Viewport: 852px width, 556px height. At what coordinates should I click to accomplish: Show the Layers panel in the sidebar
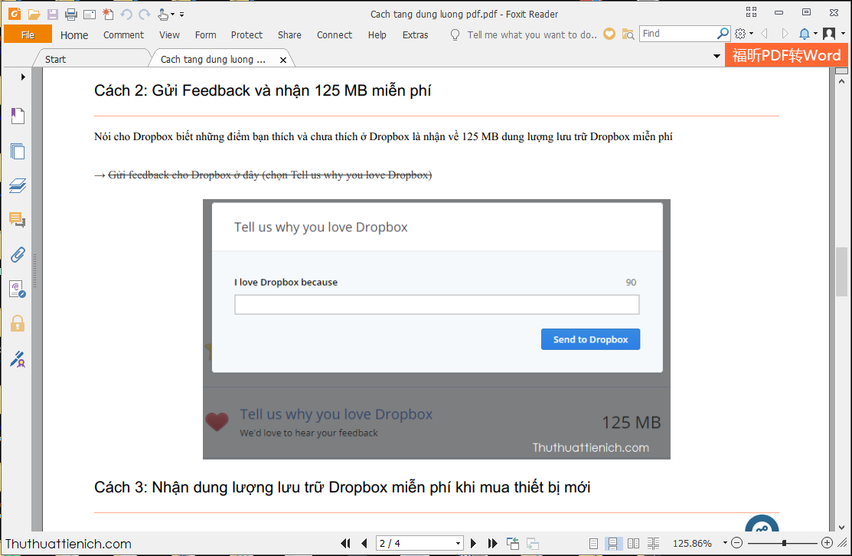17,185
